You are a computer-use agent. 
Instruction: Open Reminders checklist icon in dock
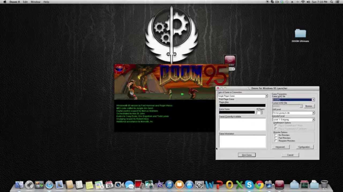79,185
